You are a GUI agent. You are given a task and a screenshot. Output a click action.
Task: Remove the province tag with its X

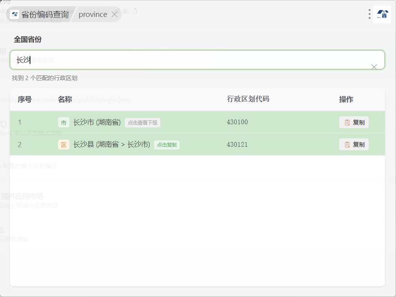pos(114,15)
